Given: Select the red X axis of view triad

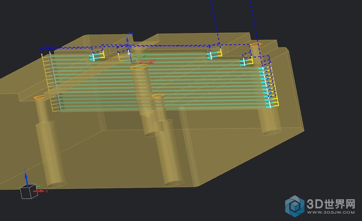Looking at the screenshot, I should coord(39,191).
